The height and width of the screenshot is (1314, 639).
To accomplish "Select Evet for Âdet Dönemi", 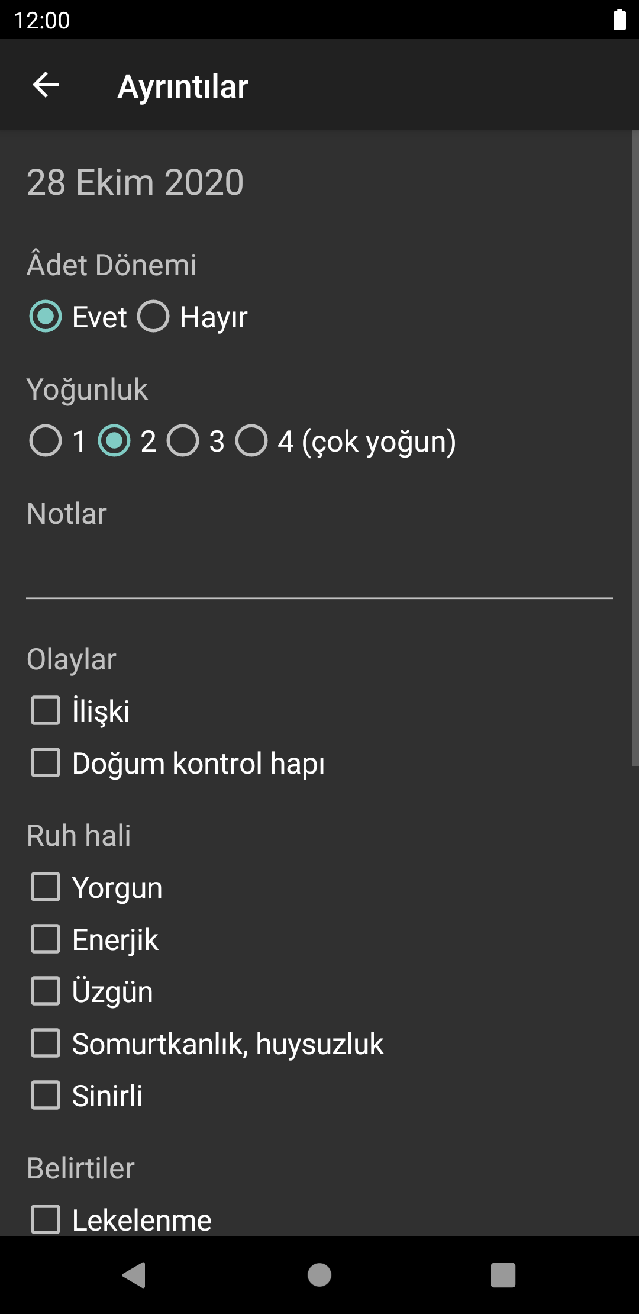I will coord(46,317).
